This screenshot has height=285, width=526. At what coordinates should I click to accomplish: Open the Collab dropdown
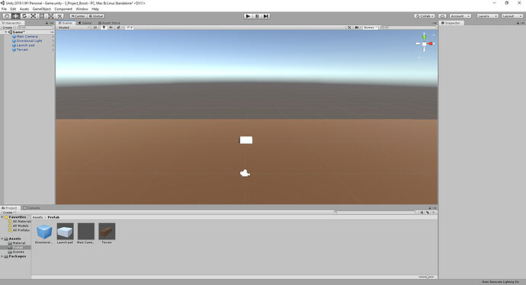[425, 16]
